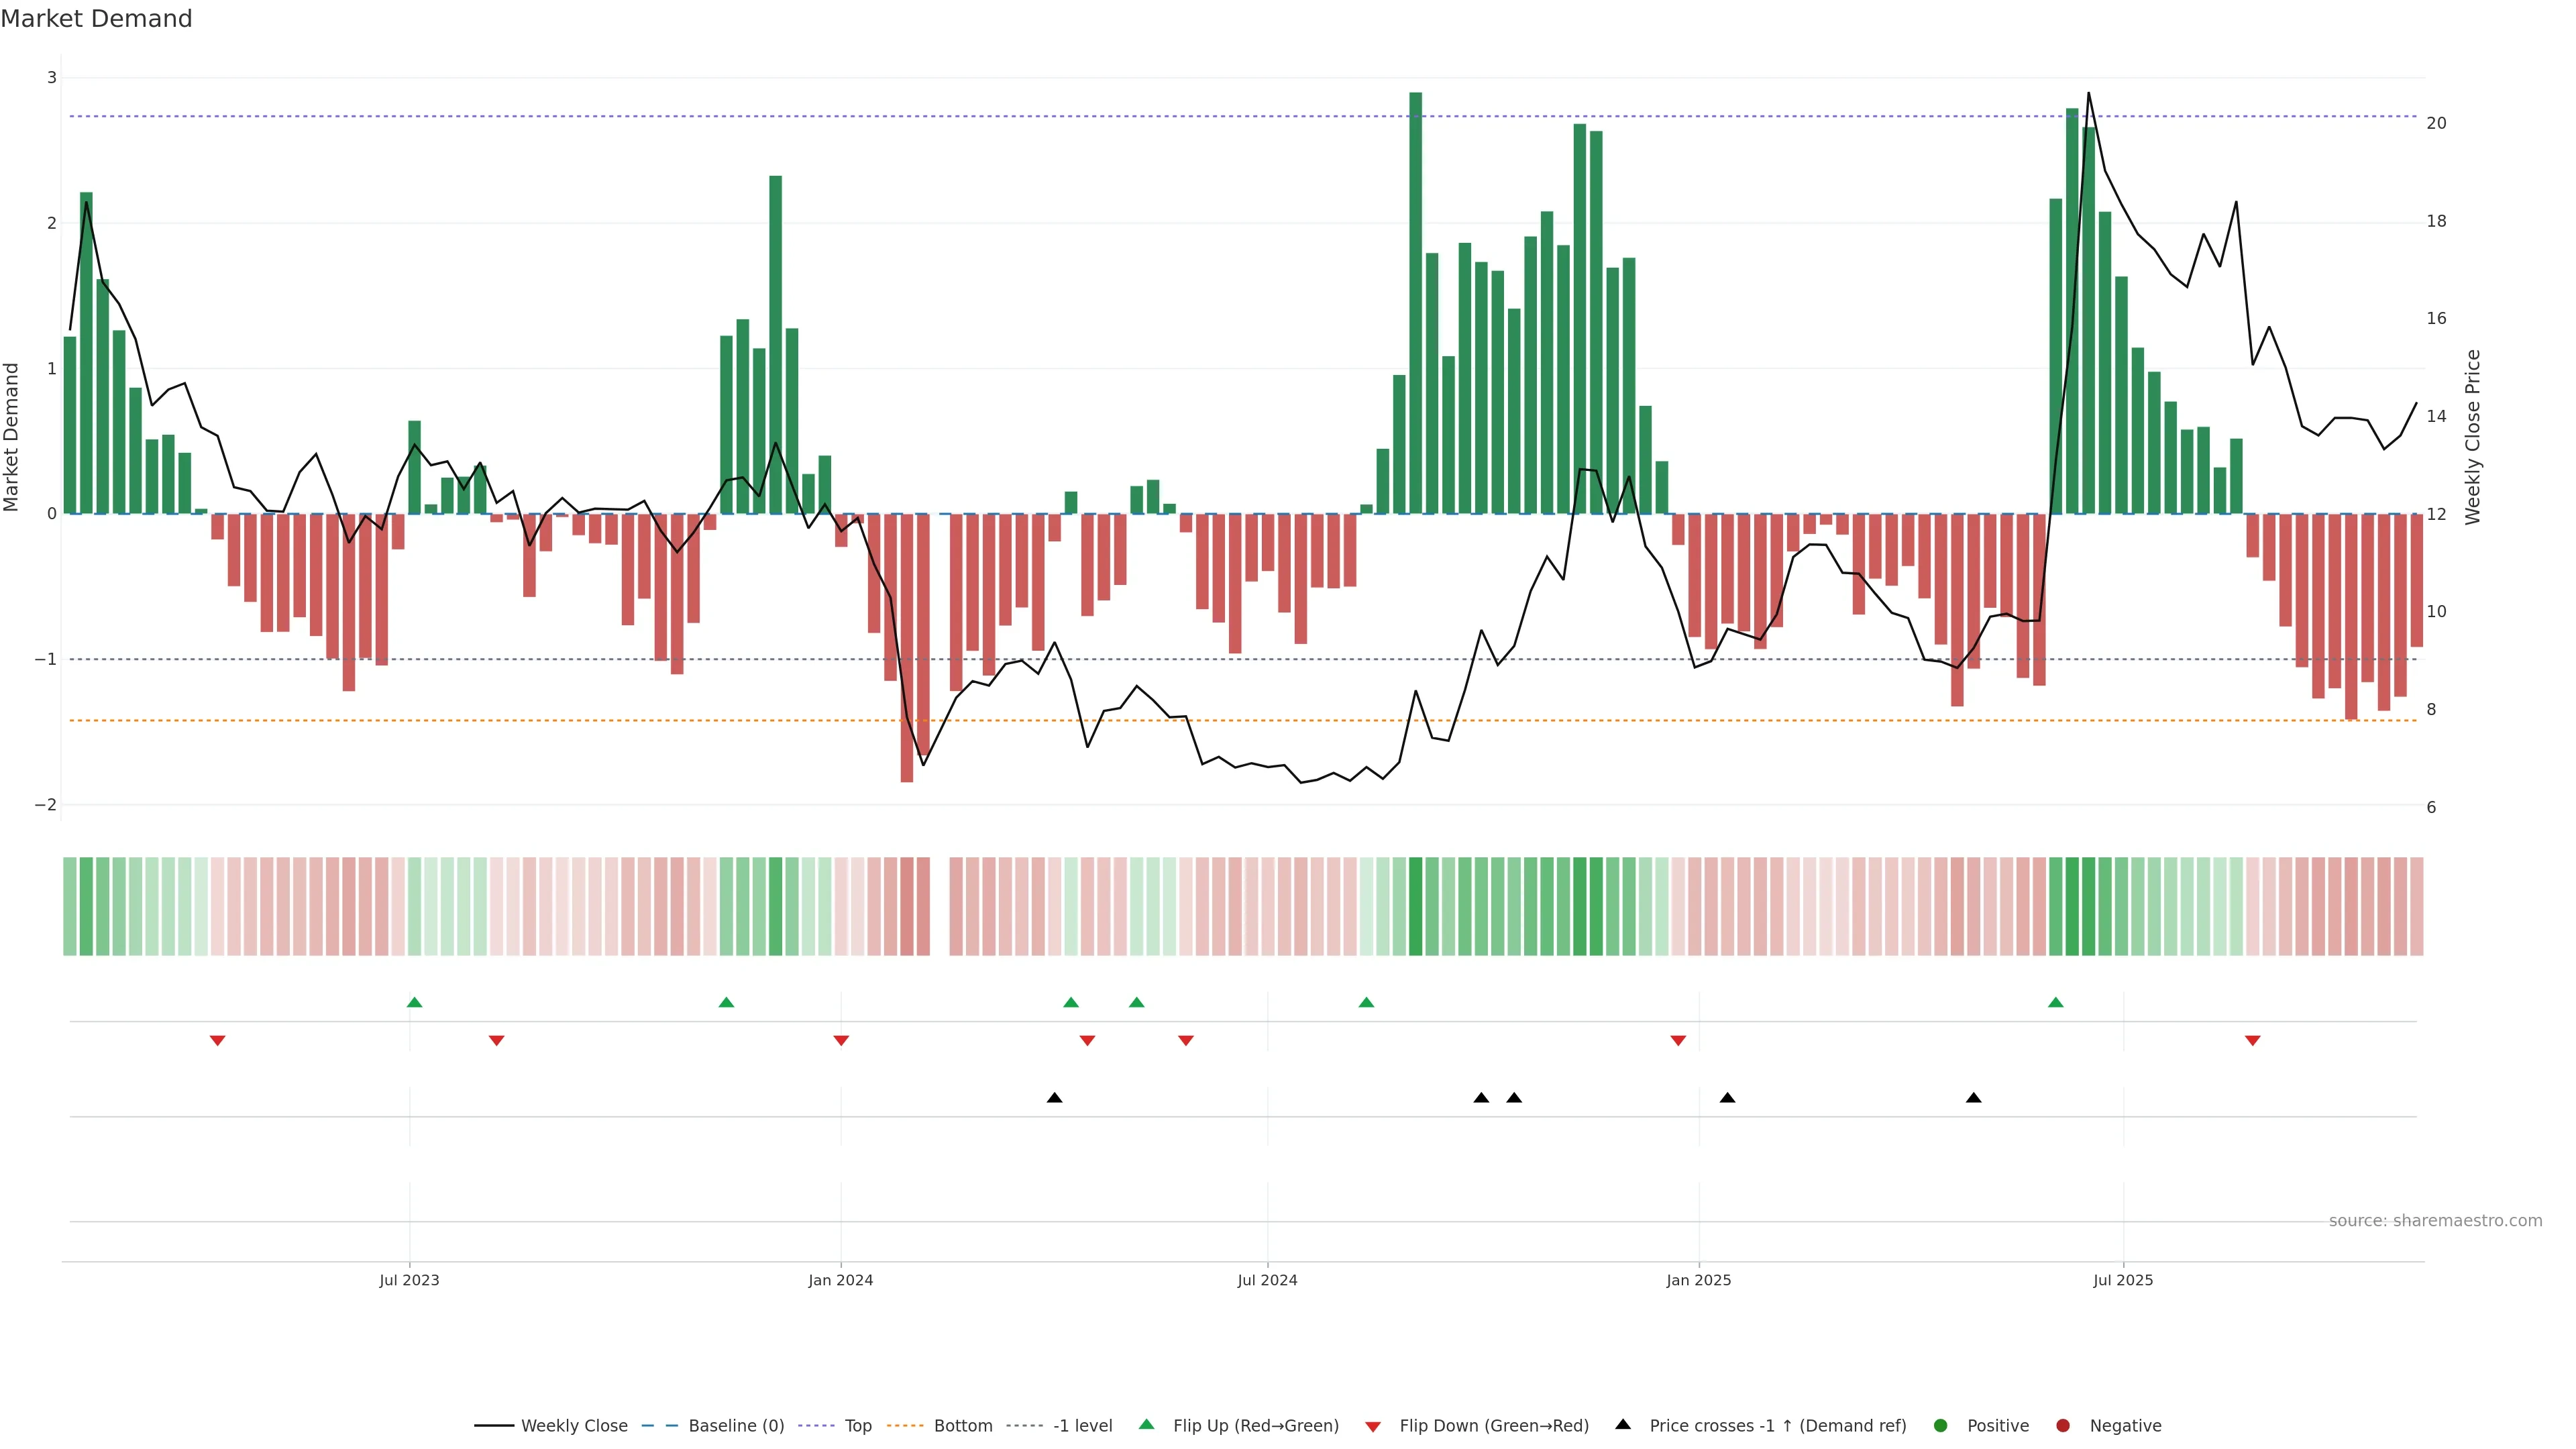Screen dimensions: 2576x1449
Task: Toggle the -1 level legend entry
Action: click(x=1082, y=1426)
